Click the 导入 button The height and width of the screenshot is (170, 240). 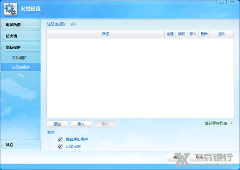point(81,124)
